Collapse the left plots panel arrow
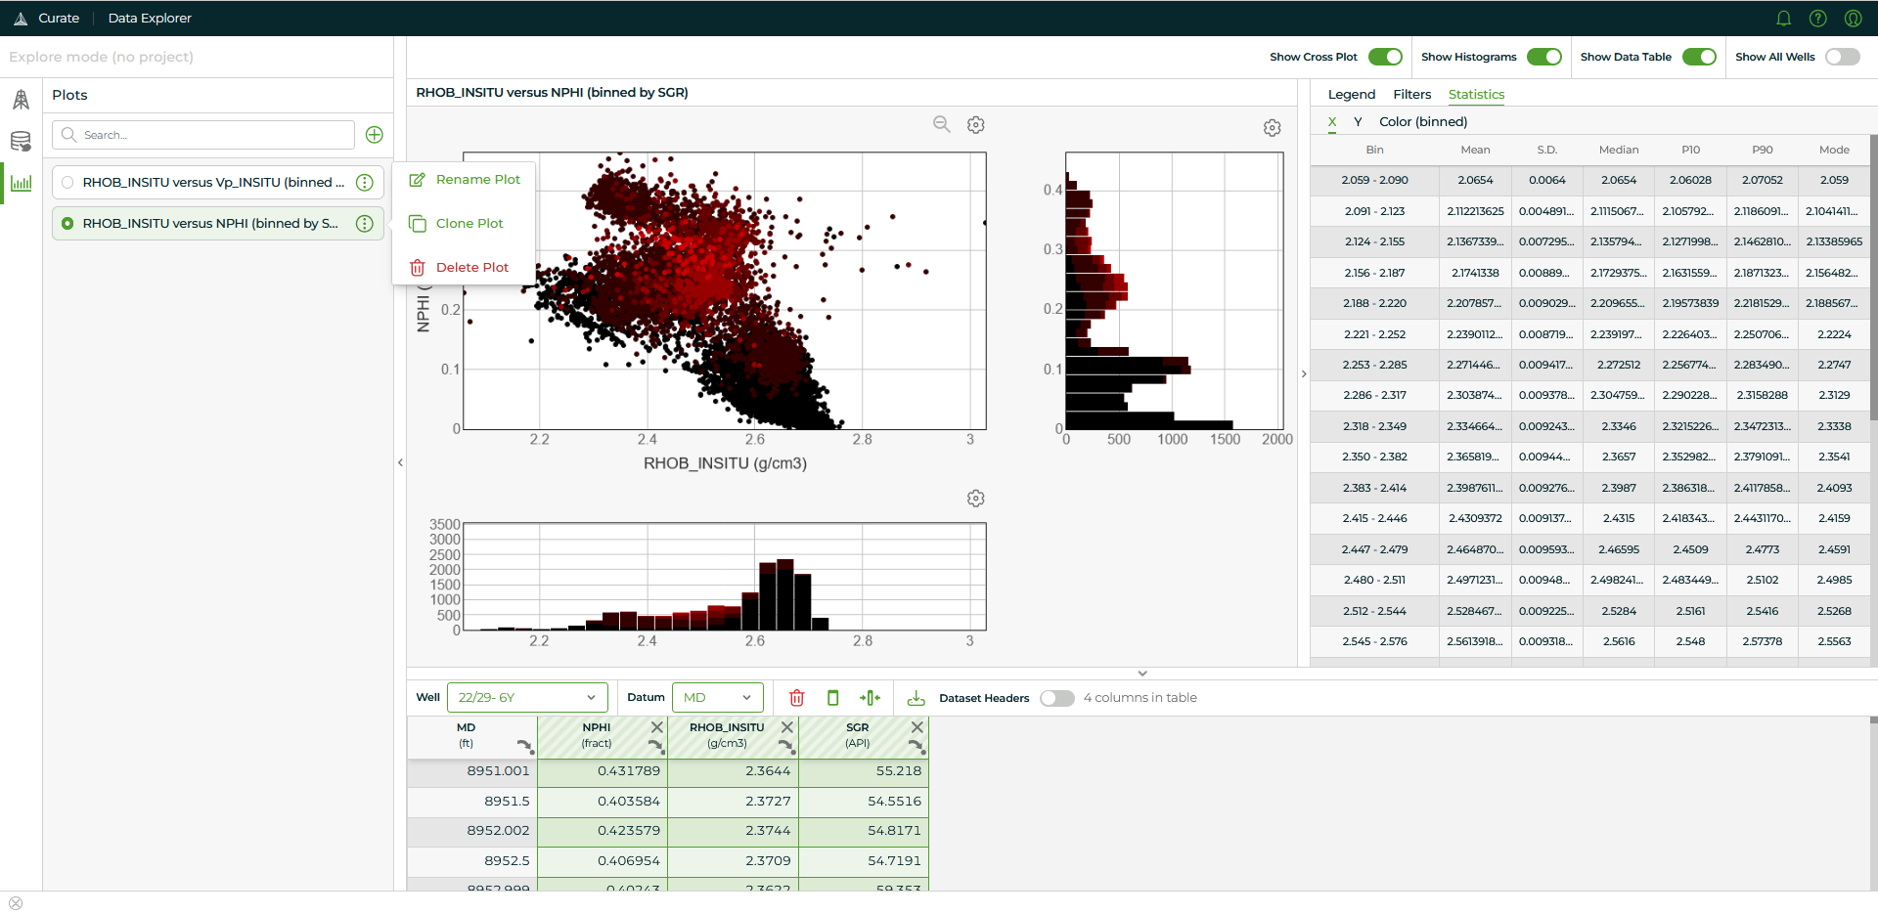This screenshot has width=1878, height=915. tap(400, 462)
